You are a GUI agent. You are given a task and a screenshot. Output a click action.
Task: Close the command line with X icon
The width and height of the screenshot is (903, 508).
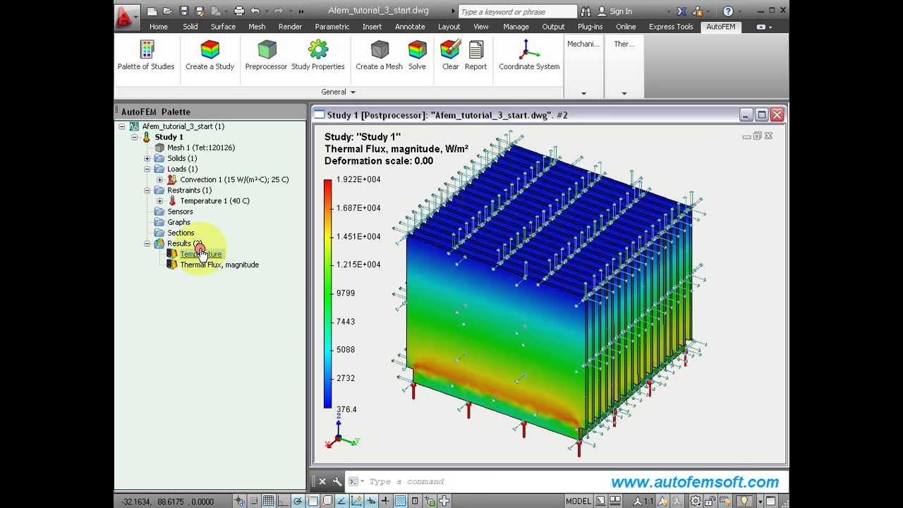pos(322,481)
